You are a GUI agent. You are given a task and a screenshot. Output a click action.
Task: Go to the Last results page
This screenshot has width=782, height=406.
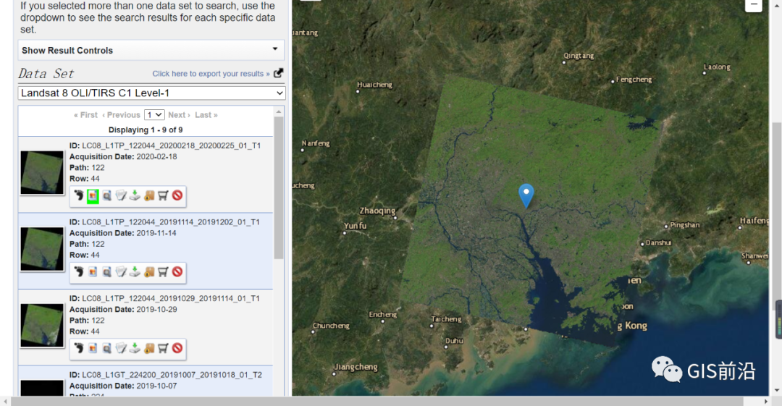point(206,115)
